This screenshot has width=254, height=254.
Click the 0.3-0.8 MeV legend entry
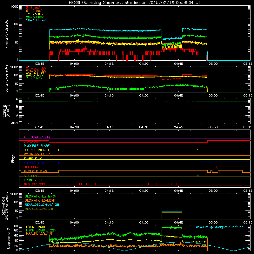click(x=36, y=72)
